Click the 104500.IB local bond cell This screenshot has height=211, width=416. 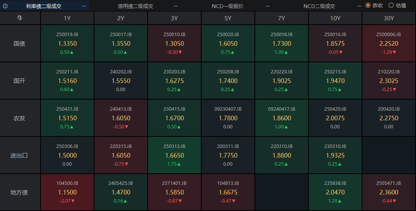(x=67, y=192)
